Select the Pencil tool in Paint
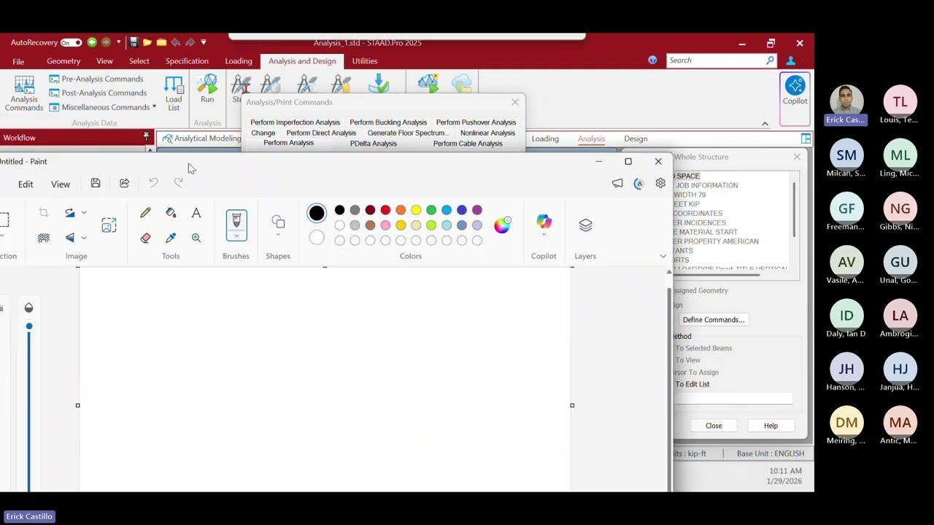 [x=145, y=213]
